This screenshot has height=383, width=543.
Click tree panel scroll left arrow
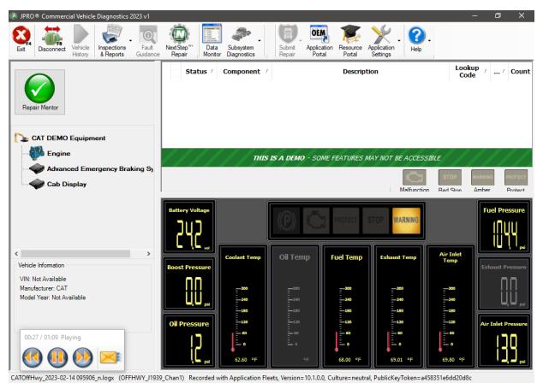click(x=16, y=254)
